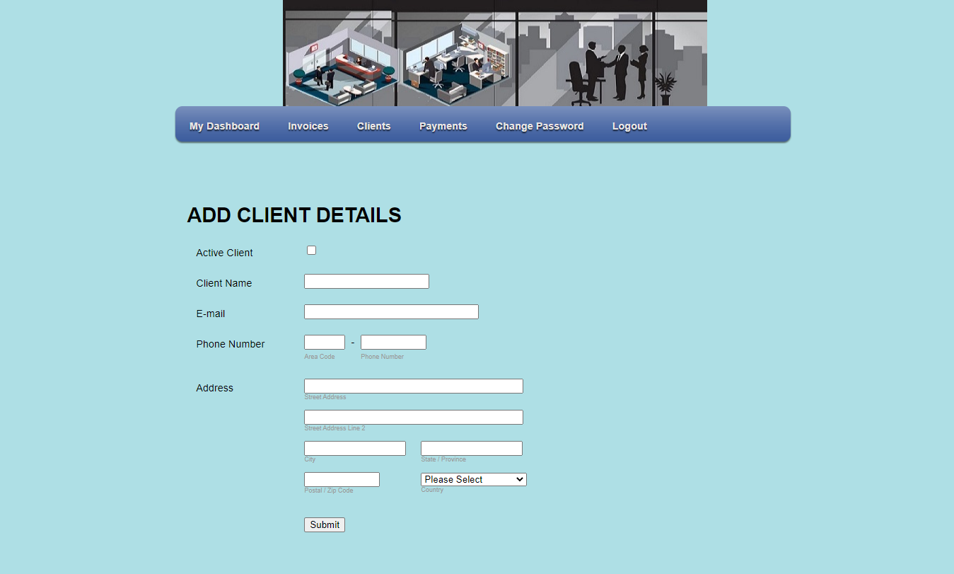Click Logout in the navigation bar
The width and height of the screenshot is (954, 574).
[629, 126]
